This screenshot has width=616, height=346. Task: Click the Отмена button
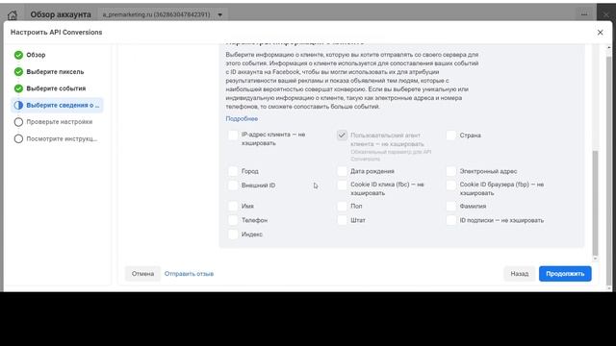click(142, 274)
